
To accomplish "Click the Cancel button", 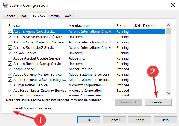I will [114, 120].
